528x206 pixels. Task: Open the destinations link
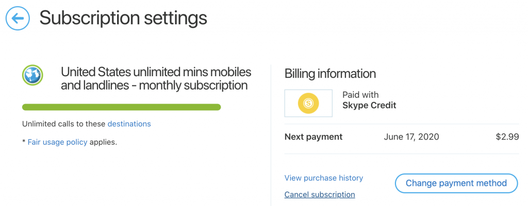pyautogui.click(x=129, y=124)
